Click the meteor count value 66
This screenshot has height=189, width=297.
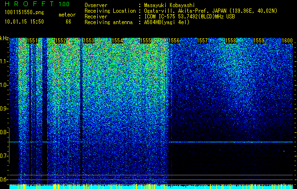click(68, 22)
